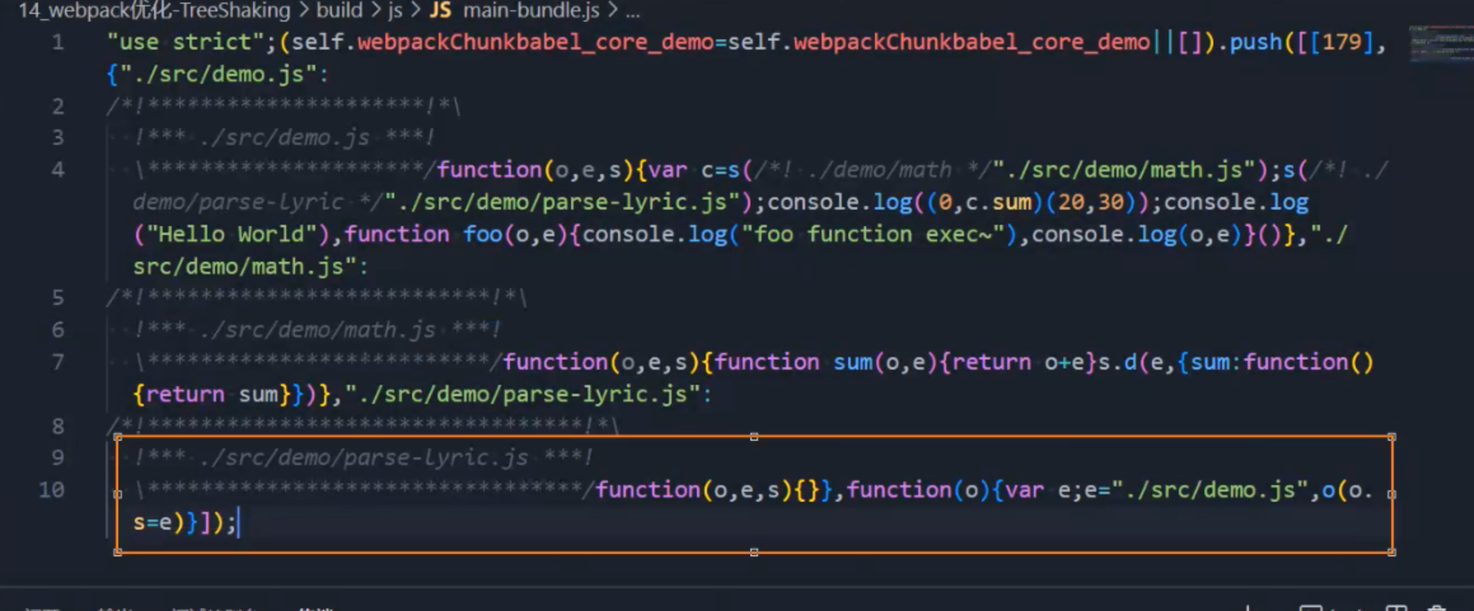Click line number 4 in the gutter
Screen dimensions: 1474x611
(x=58, y=170)
